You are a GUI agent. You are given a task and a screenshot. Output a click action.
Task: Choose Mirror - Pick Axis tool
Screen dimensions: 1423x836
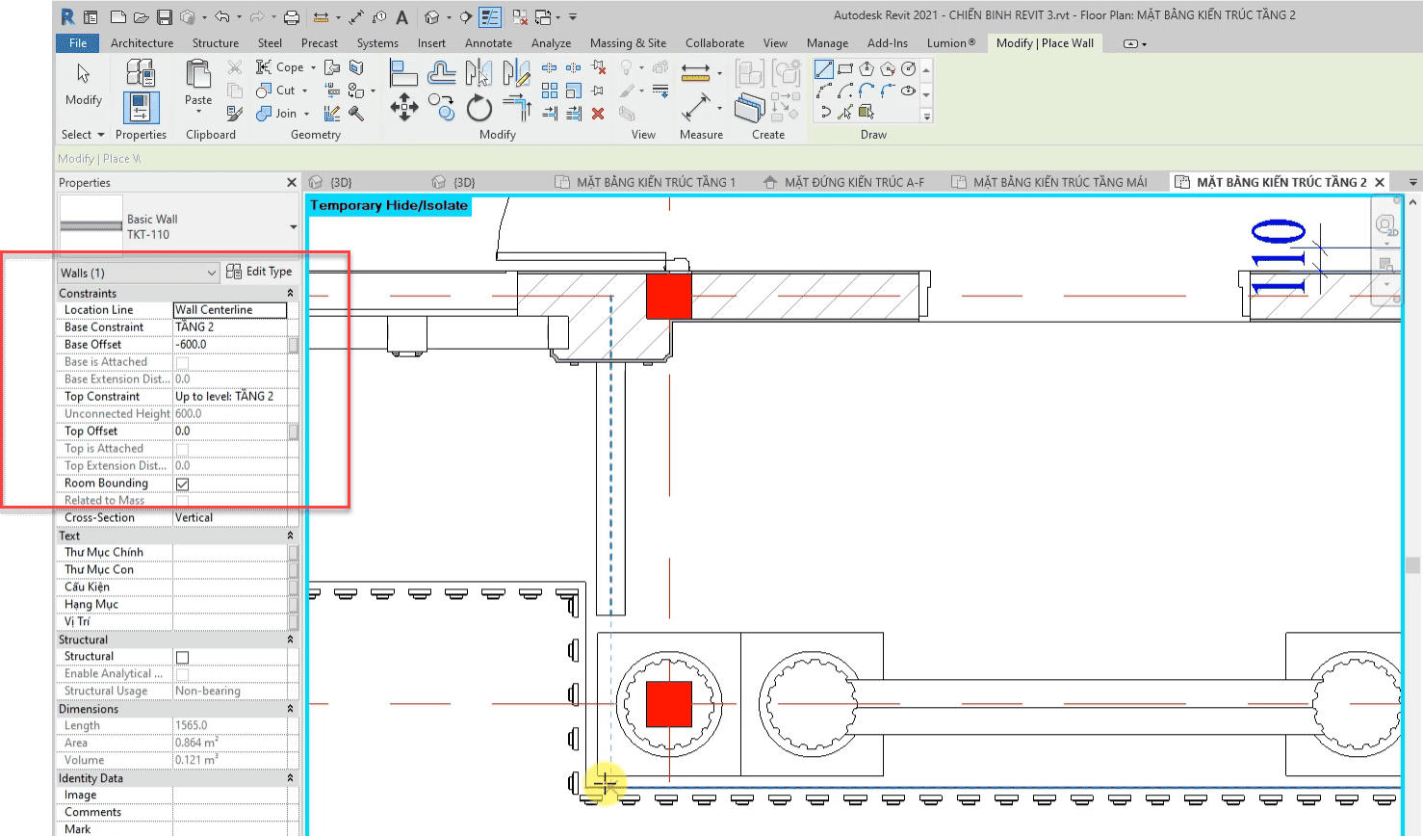point(479,73)
